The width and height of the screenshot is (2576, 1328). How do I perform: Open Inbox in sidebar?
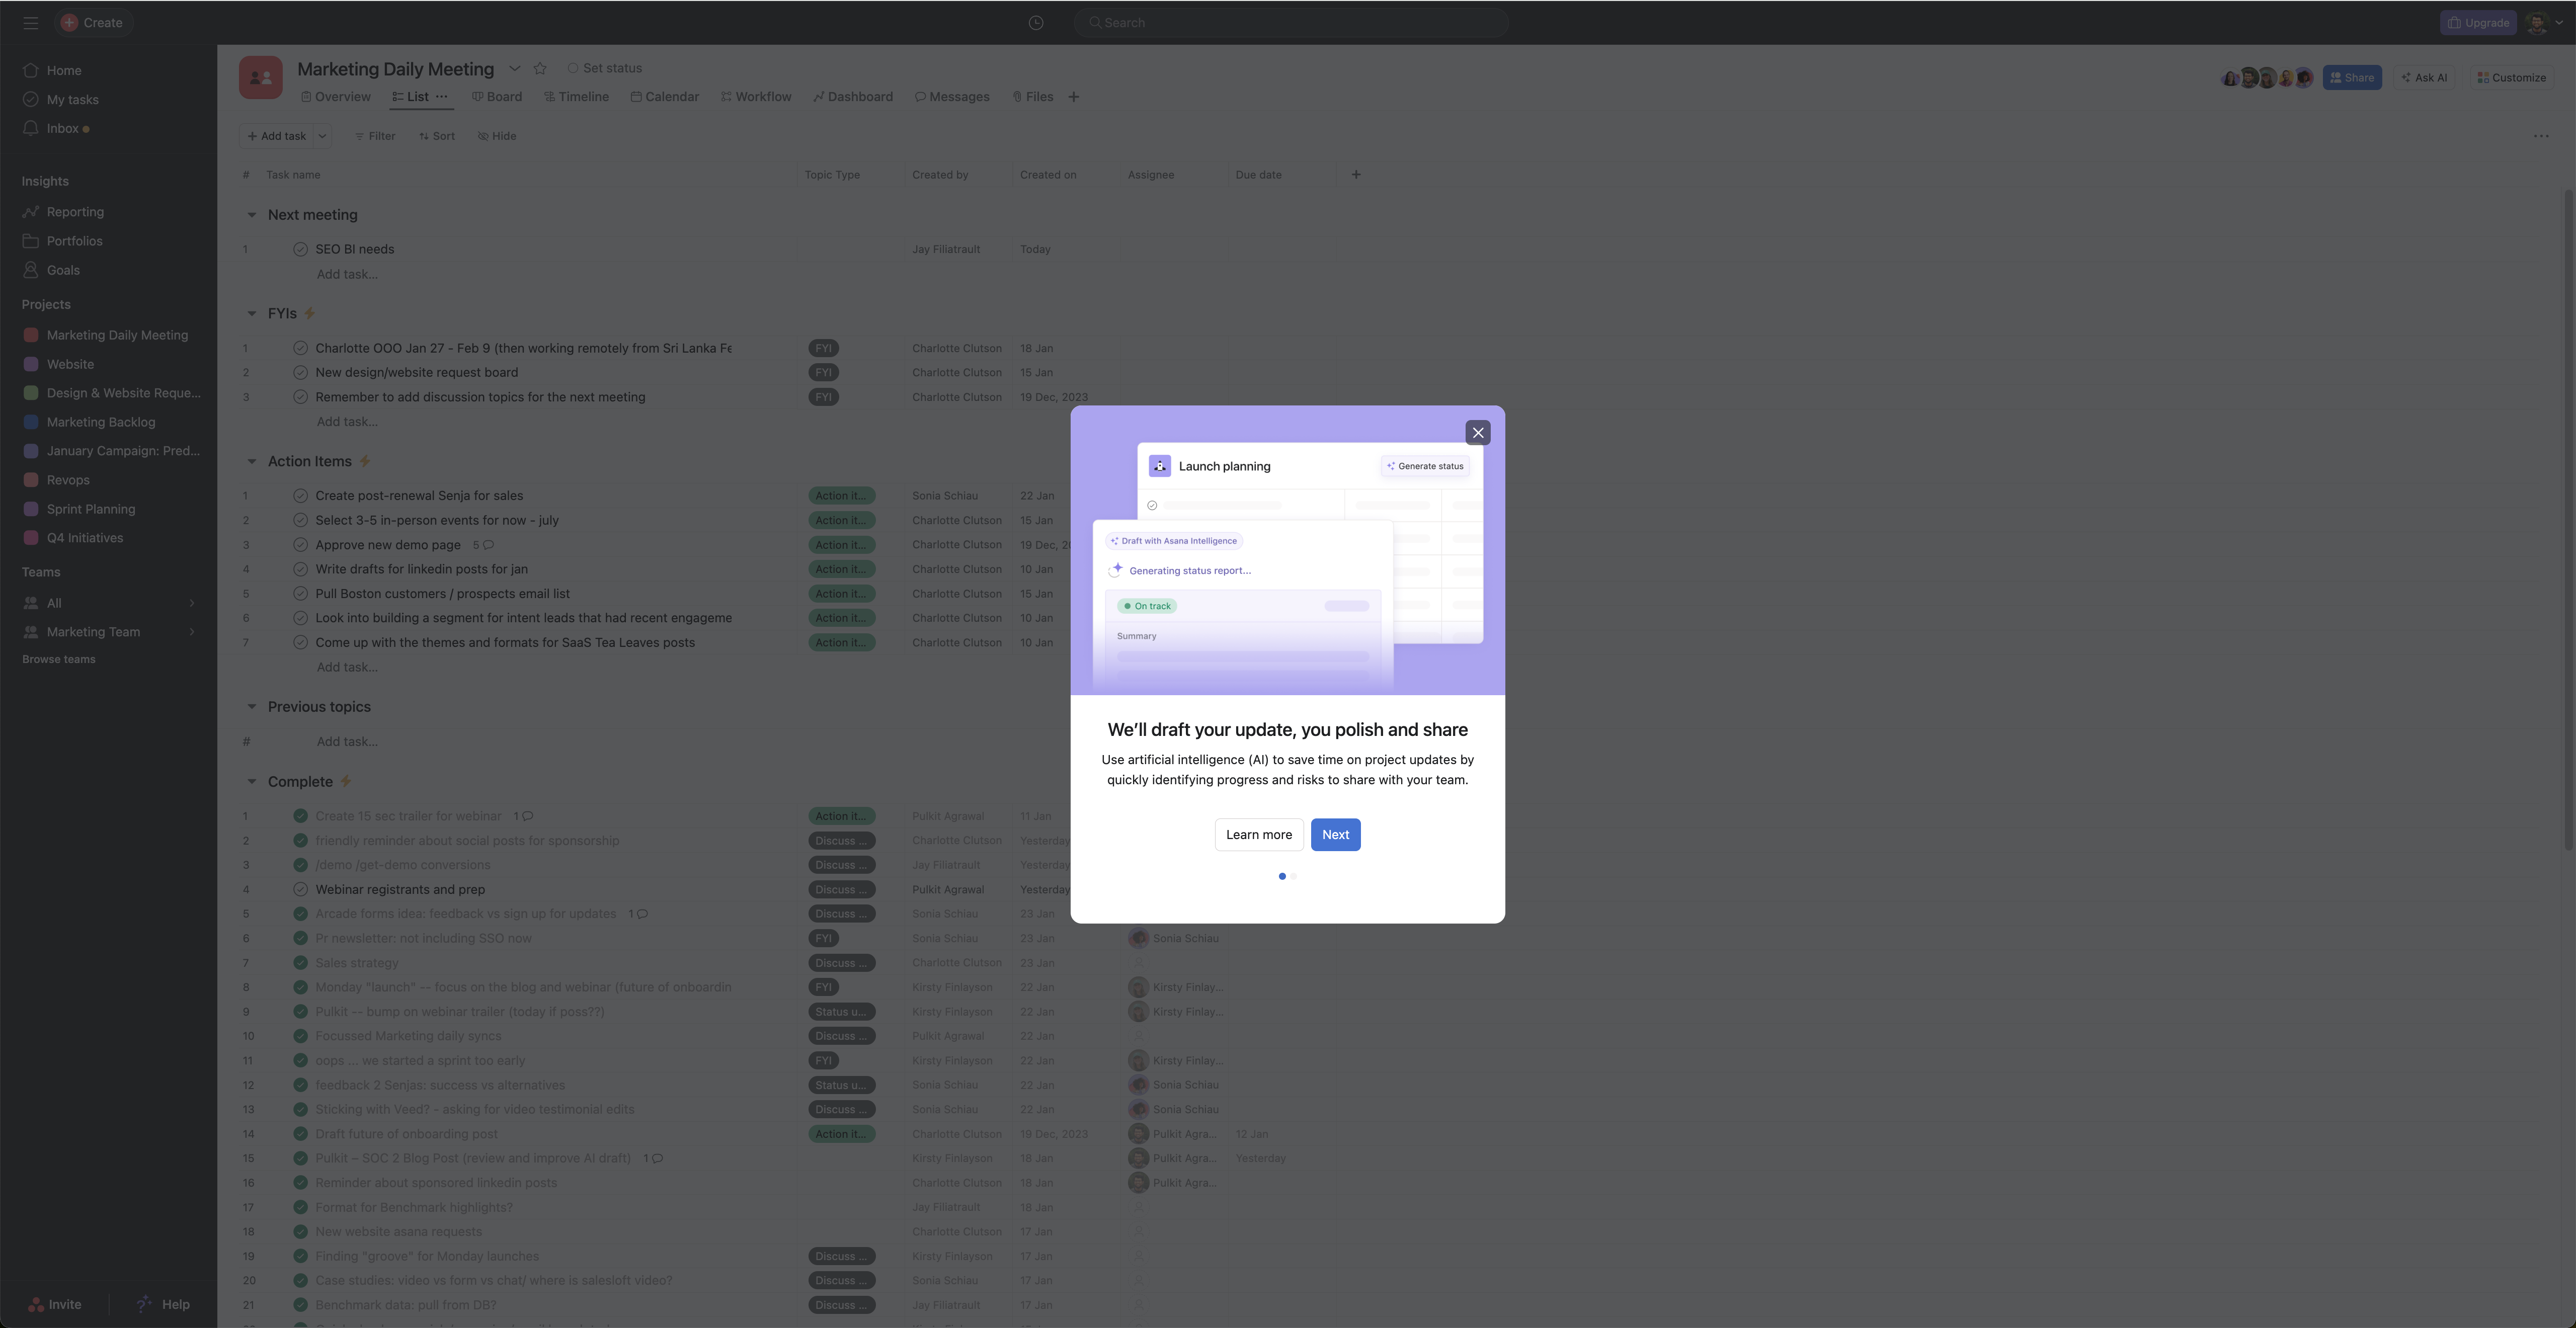click(x=62, y=128)
